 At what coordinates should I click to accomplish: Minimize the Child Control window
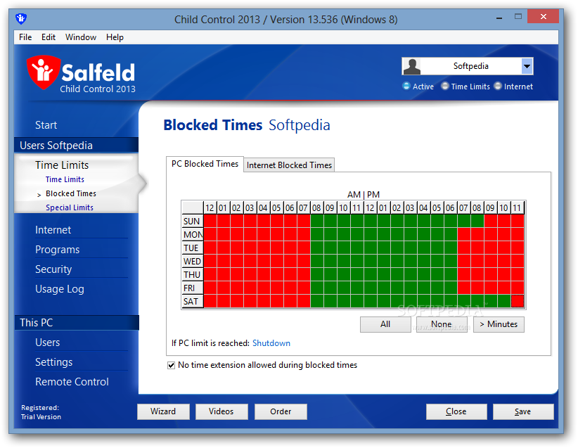point(499,17)
